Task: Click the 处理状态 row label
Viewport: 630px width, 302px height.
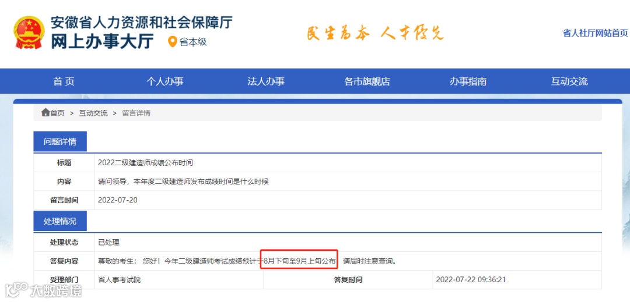Action: [64, 242]
